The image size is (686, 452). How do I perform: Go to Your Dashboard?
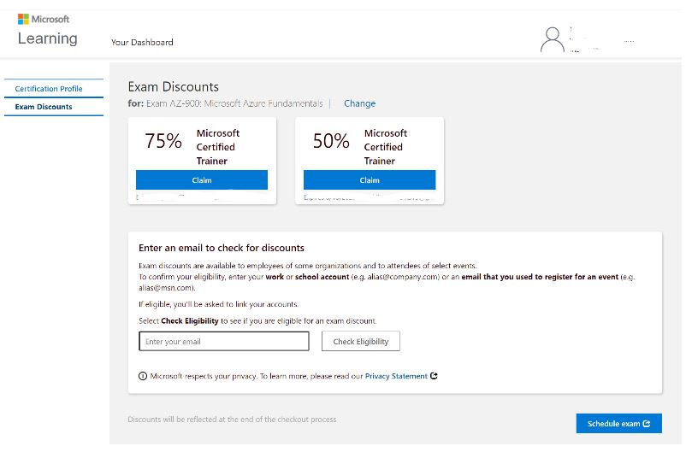point(142,43)
